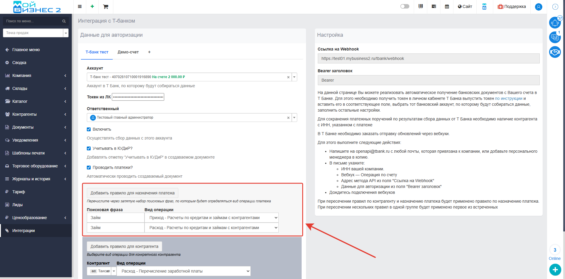Switch to the Демо-счет tab

128,52
